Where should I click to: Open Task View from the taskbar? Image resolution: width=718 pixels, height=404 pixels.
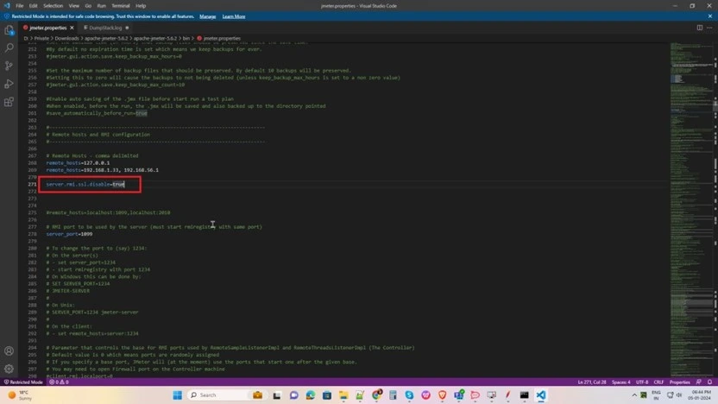tap(277, 395)
